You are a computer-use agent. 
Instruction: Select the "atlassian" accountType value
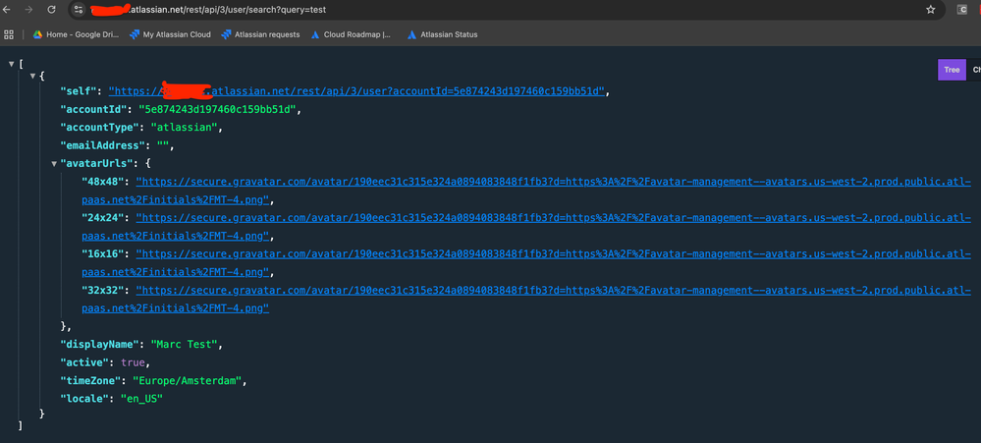(184, 128)
